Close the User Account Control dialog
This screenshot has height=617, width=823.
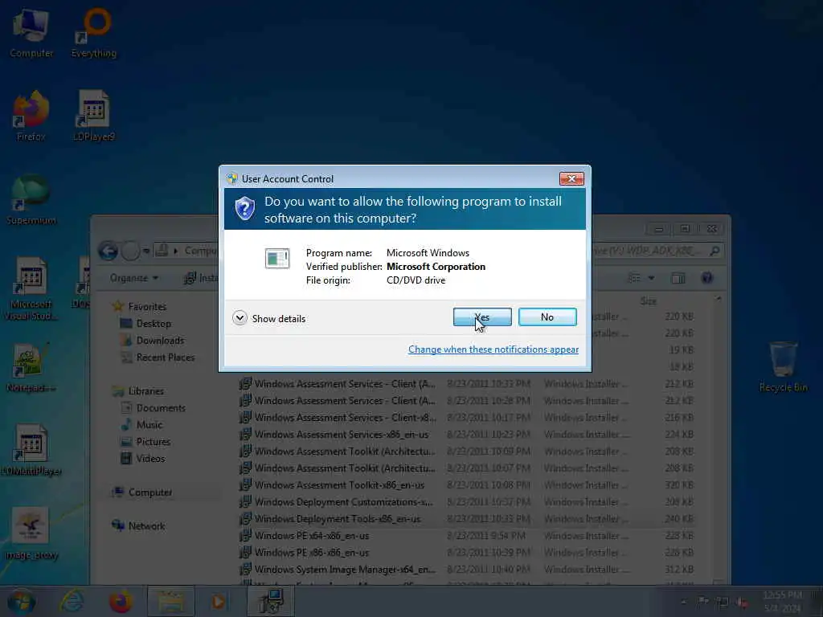click(x=571, y=179)
